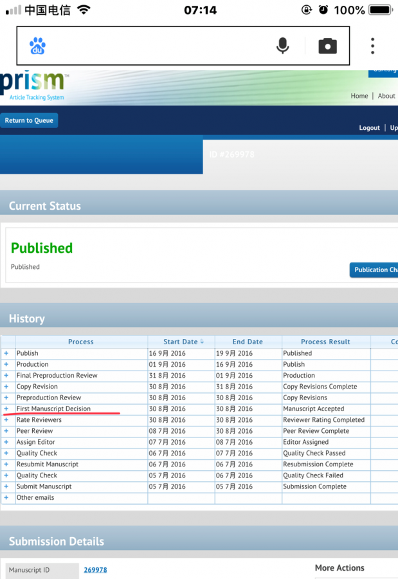Open the About menu item
Screen dimensions: 398x579
(386, 96)
